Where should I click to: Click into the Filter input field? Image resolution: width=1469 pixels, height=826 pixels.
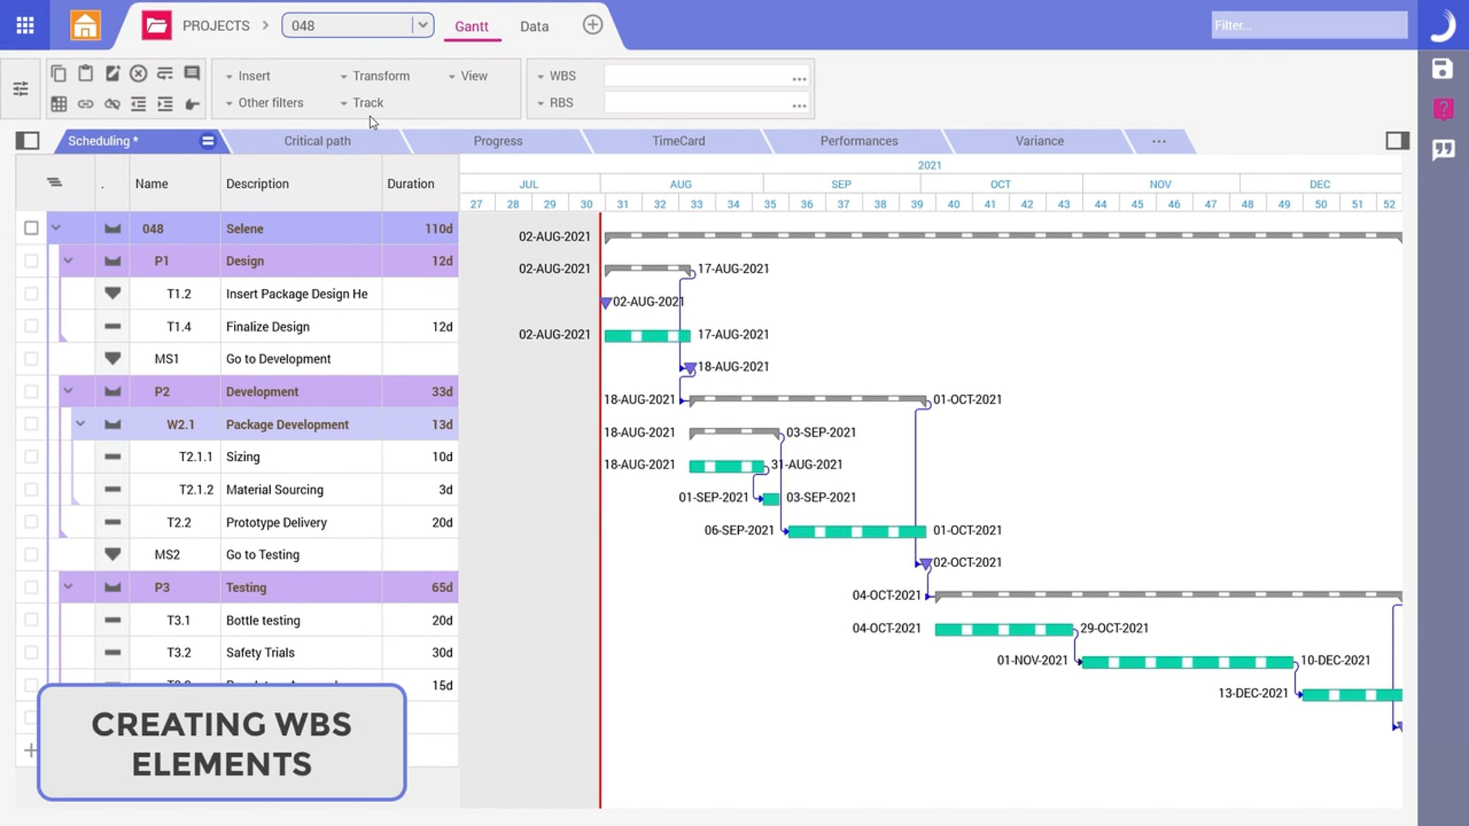click(1309, 25)
